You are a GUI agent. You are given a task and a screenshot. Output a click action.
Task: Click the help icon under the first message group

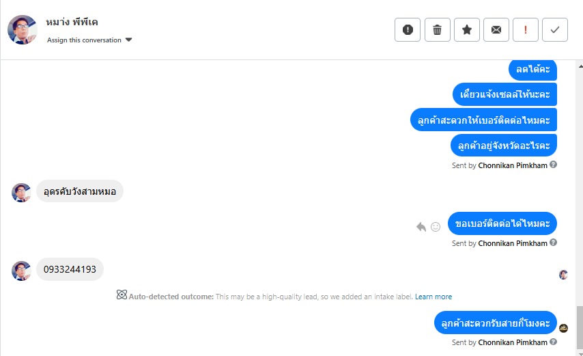(x=554, y=165)
